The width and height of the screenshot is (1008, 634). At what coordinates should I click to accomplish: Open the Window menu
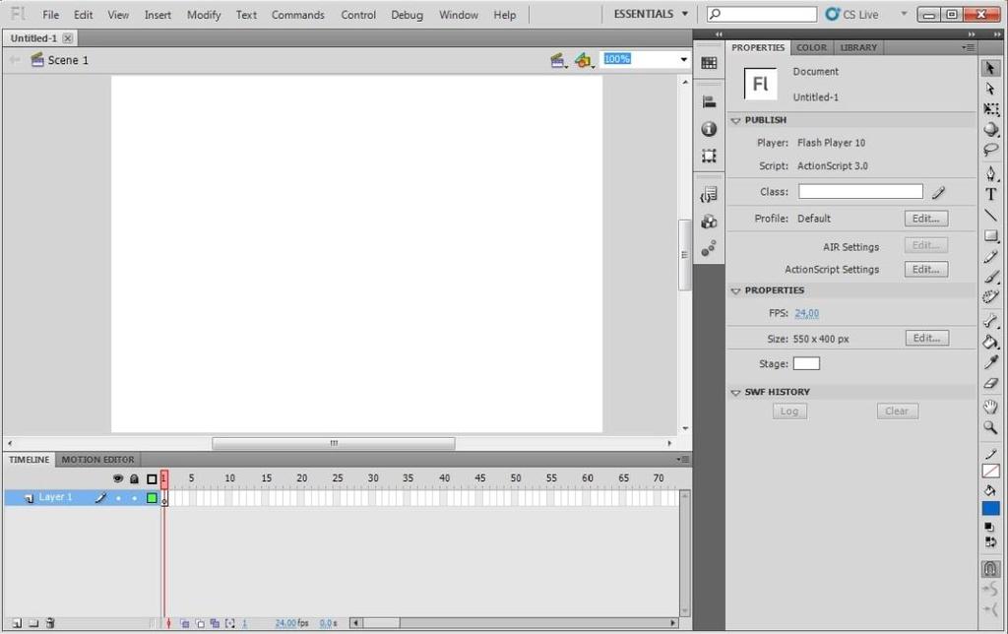pyautogui.click(x=459, y=15)
